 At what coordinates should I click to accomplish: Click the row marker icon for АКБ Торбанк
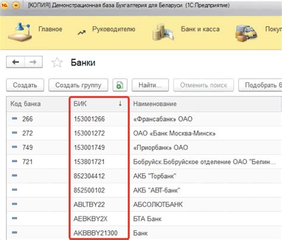point(14,175)
